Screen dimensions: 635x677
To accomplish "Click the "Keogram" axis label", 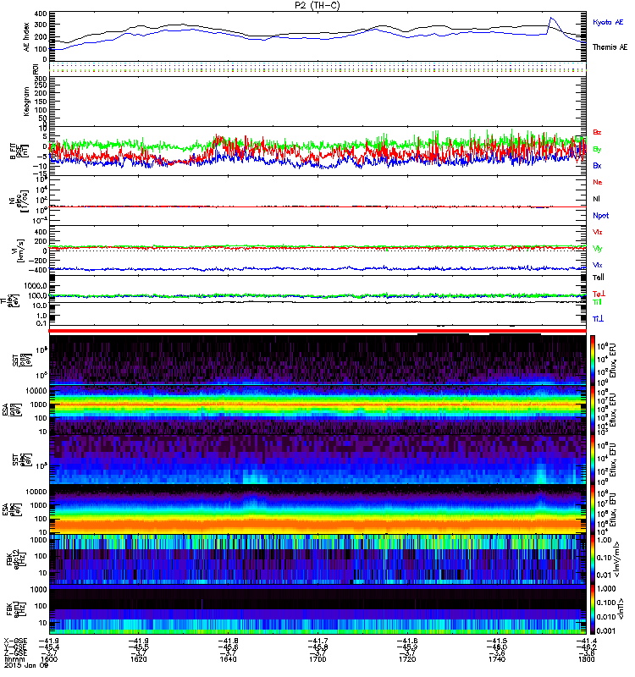I will [27, 101].
